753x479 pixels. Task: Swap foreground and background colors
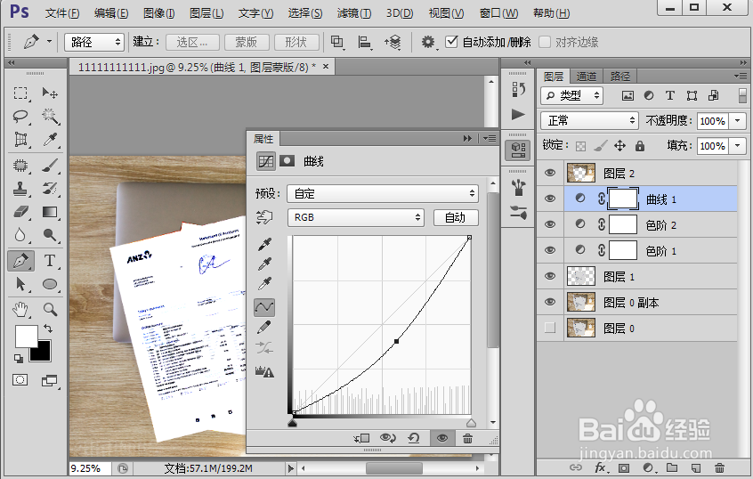coord(48,329)
